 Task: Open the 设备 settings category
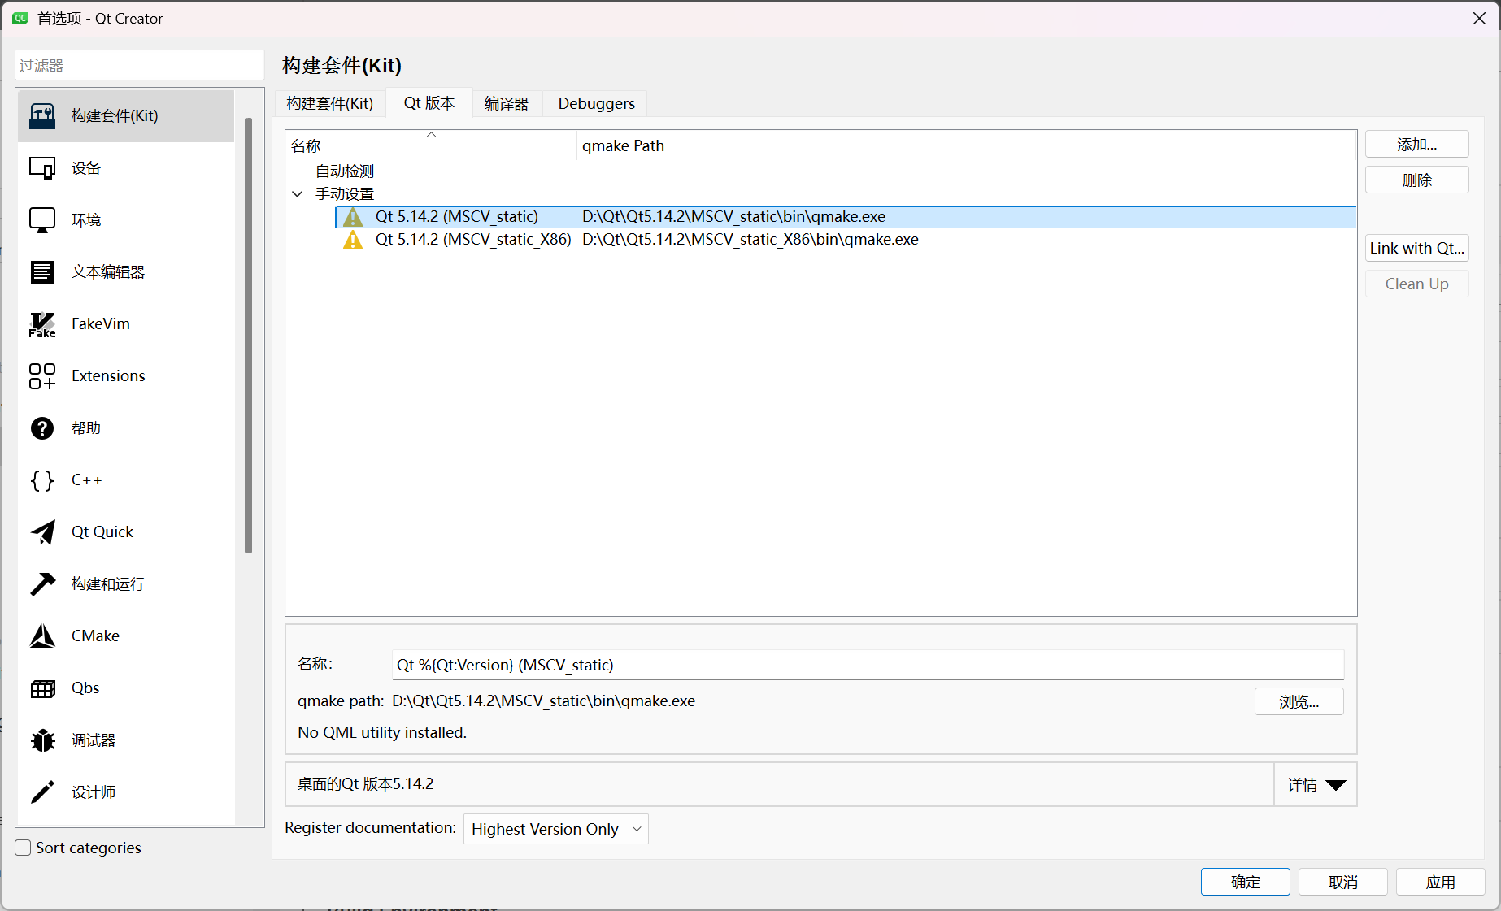point(126,168)
